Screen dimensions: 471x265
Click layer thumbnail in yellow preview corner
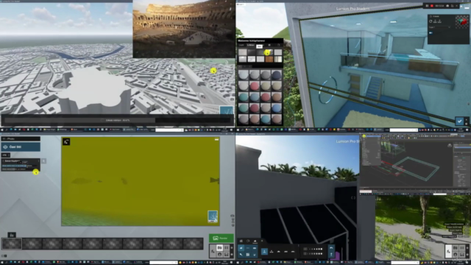point(213,216)
